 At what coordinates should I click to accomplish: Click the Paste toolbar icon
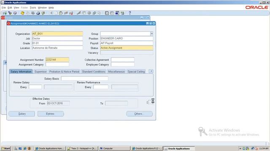61,13
